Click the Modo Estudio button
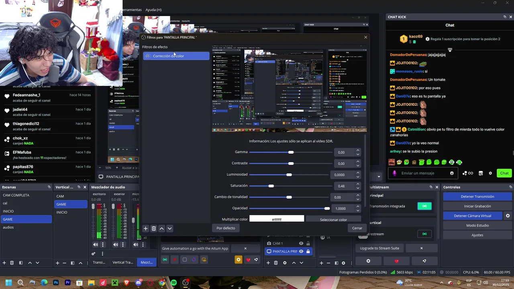The image size is (514, 289). point(477,225)
